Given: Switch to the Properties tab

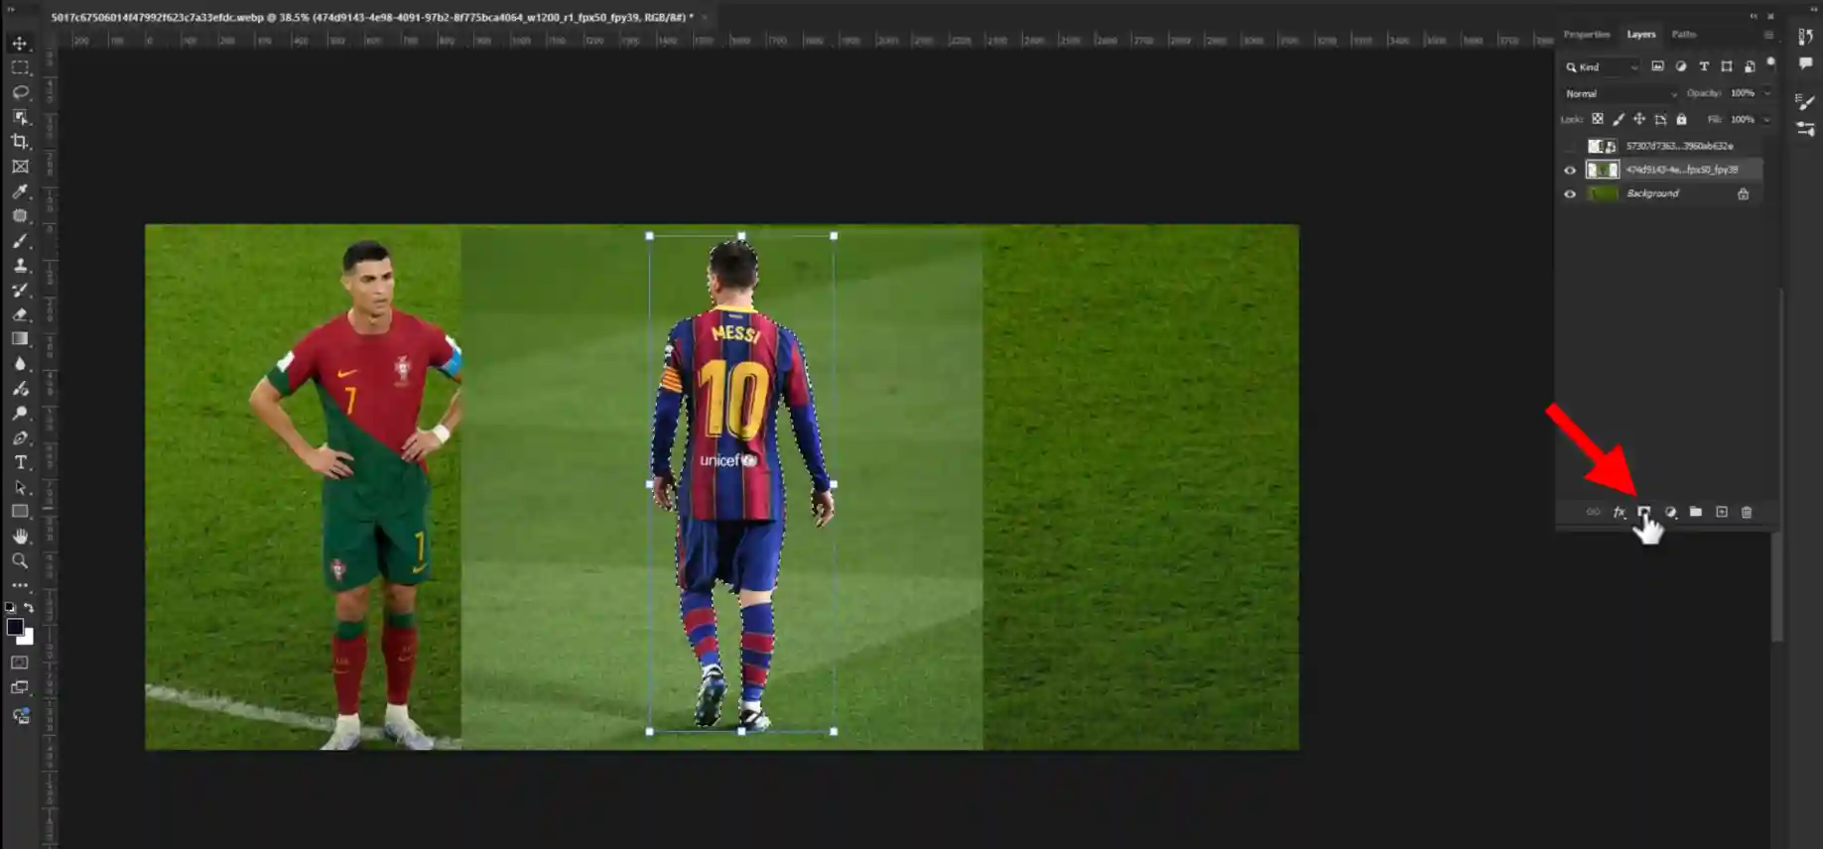Looking at the screenshot, I should (1587, 35).
